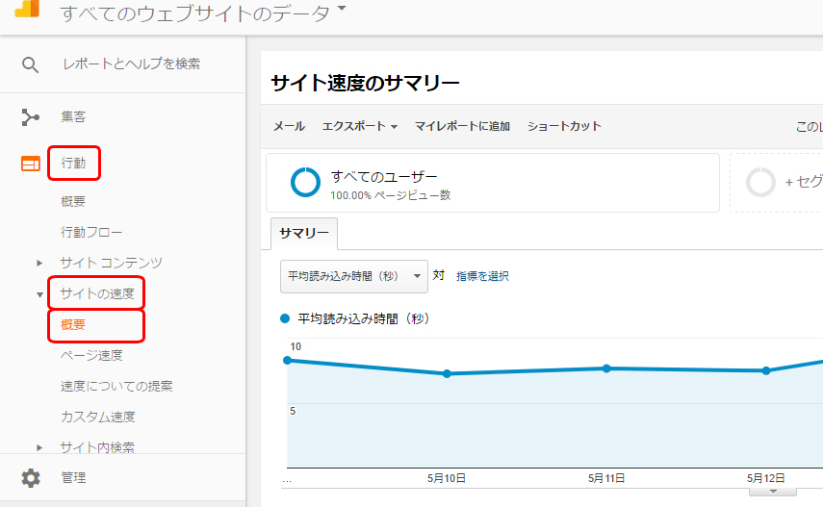The width and height of the screenshot is (823, 507).
Task: Click the blue すべてのユーザー segment circle
Action: [305, 183]
